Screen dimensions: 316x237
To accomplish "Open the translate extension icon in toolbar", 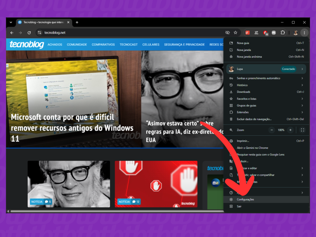I will pos(256,33).
